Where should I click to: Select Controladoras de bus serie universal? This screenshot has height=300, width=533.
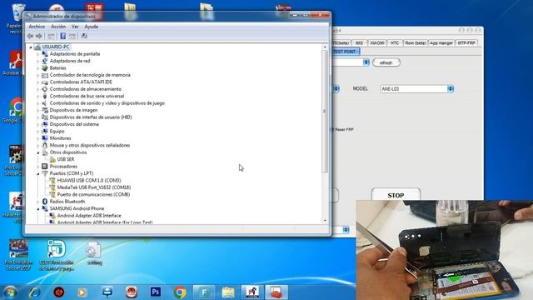(x=87, y=97)
